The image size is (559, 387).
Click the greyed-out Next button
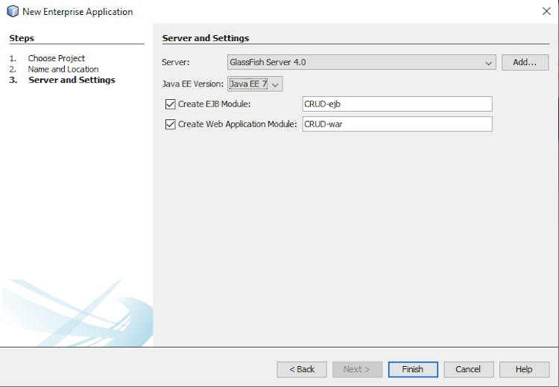[x=357, y=369]
